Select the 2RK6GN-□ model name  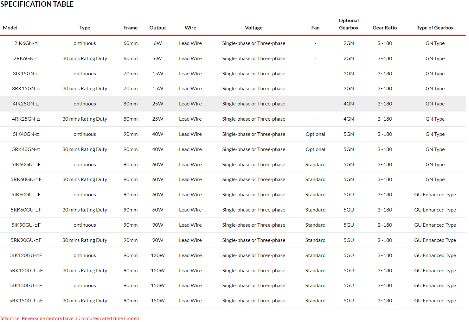click(x=26, y=59)
